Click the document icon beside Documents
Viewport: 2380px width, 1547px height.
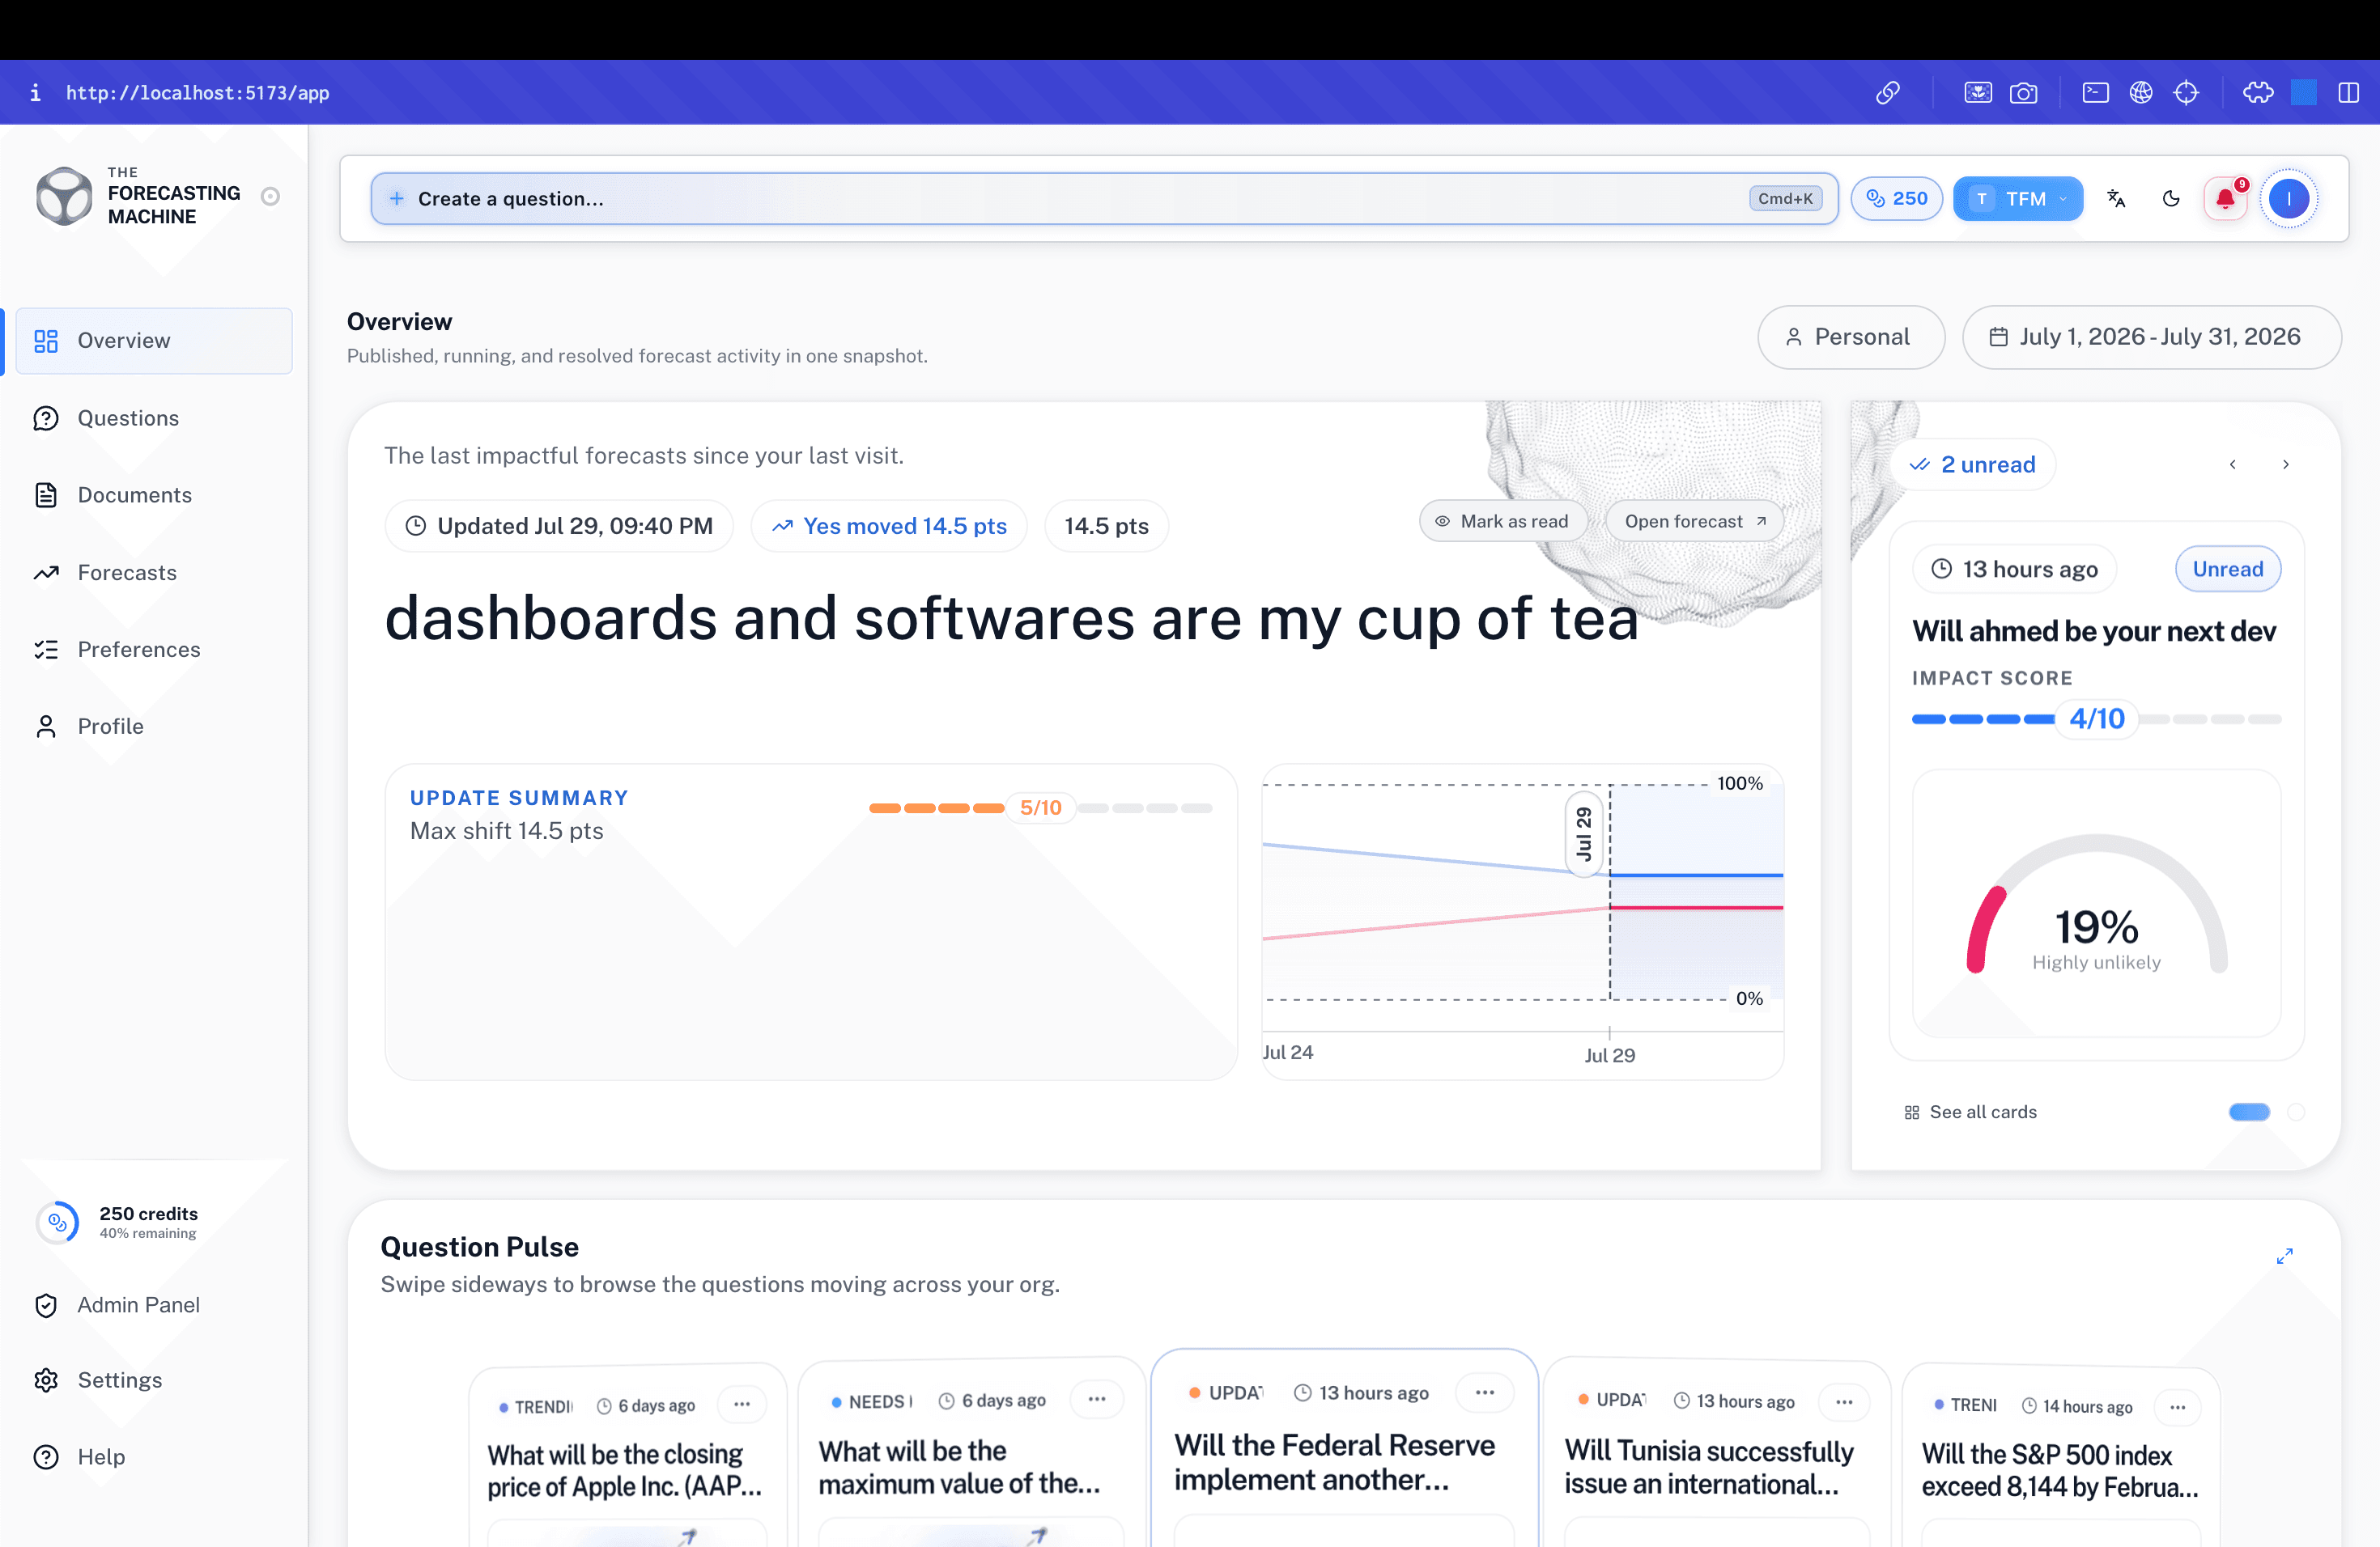[46, 494]
